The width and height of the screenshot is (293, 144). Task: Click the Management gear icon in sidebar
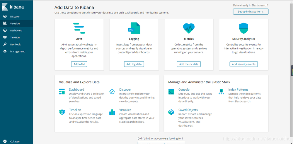[5, 51]
